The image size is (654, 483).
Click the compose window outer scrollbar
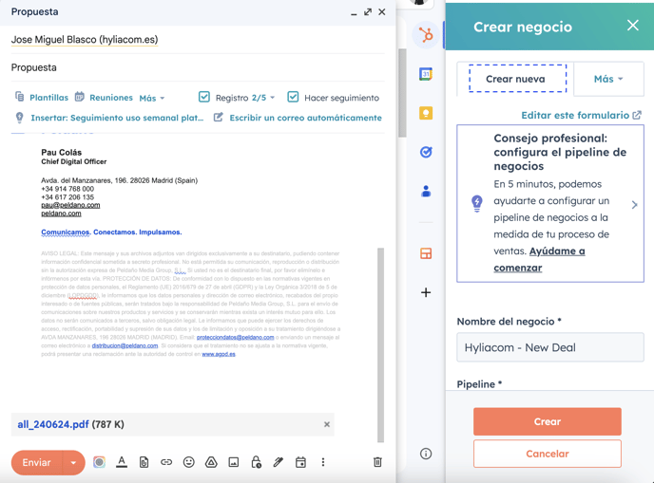point(402,93)
